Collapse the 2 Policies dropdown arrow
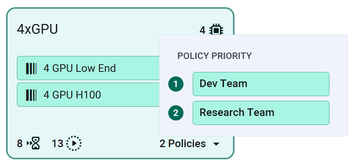The height and width of the screenshot is (165, 354). coord(216,144)
